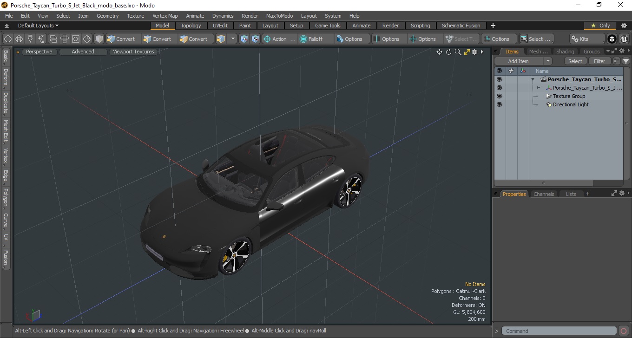Click the viewport maximize arrows icon

(467, 52)
